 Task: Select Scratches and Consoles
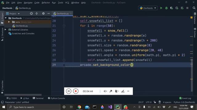(23, 33)
